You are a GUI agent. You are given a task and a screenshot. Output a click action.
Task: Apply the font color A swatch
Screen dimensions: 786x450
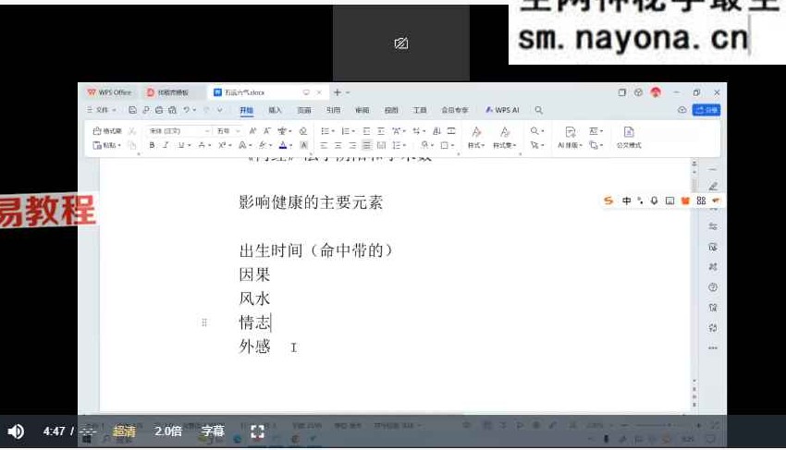tap(283, 145)
